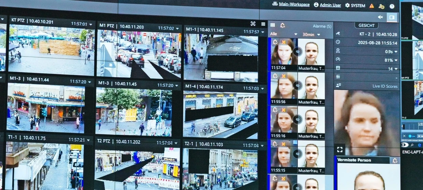Open dropdown arrow on KT PTZ camera tile
The height and width of the screenshot is (190, 423).
coord(91,24)
